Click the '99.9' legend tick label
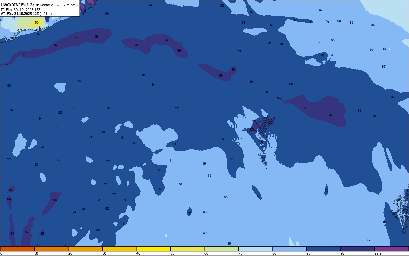Screen dimensions: 409x256 point(378,253)
